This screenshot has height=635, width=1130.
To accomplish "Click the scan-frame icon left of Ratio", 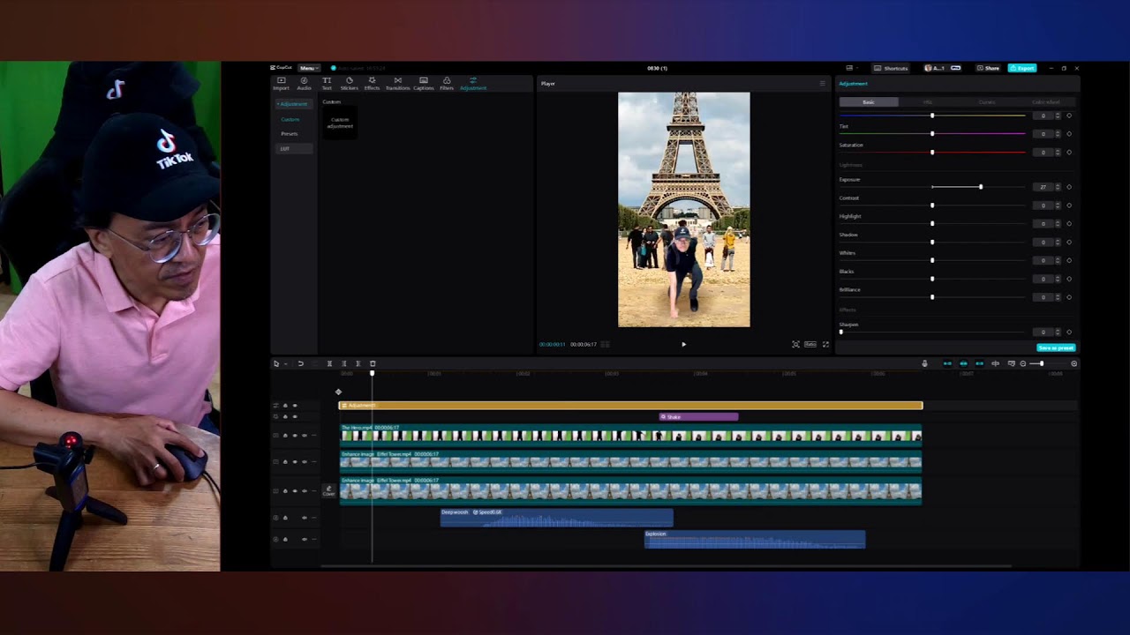I will click(795, 344).
